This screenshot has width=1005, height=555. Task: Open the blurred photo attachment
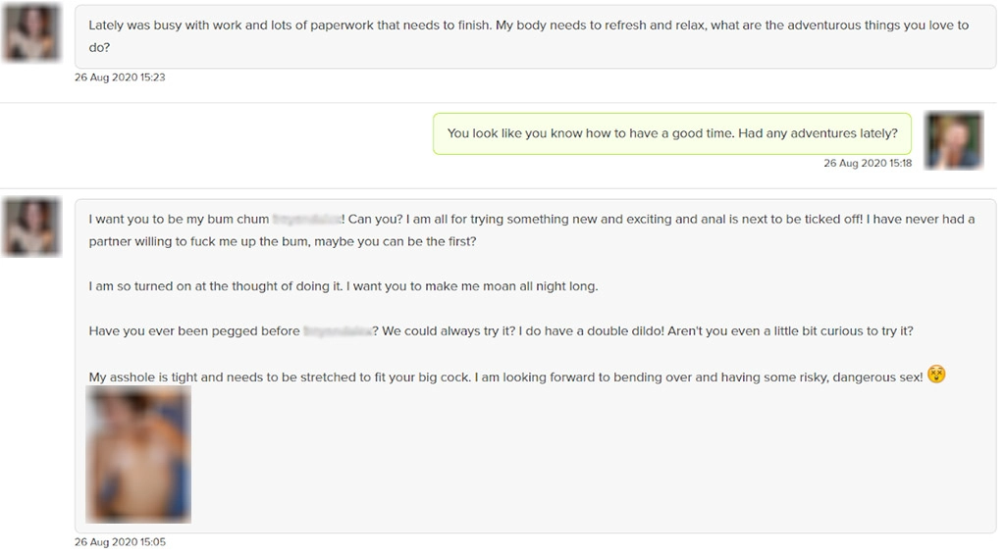tap(138, 454)
